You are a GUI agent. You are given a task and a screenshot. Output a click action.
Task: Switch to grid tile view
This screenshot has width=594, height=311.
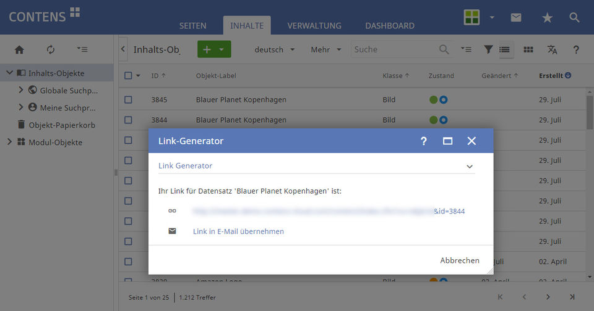point(528,49)
